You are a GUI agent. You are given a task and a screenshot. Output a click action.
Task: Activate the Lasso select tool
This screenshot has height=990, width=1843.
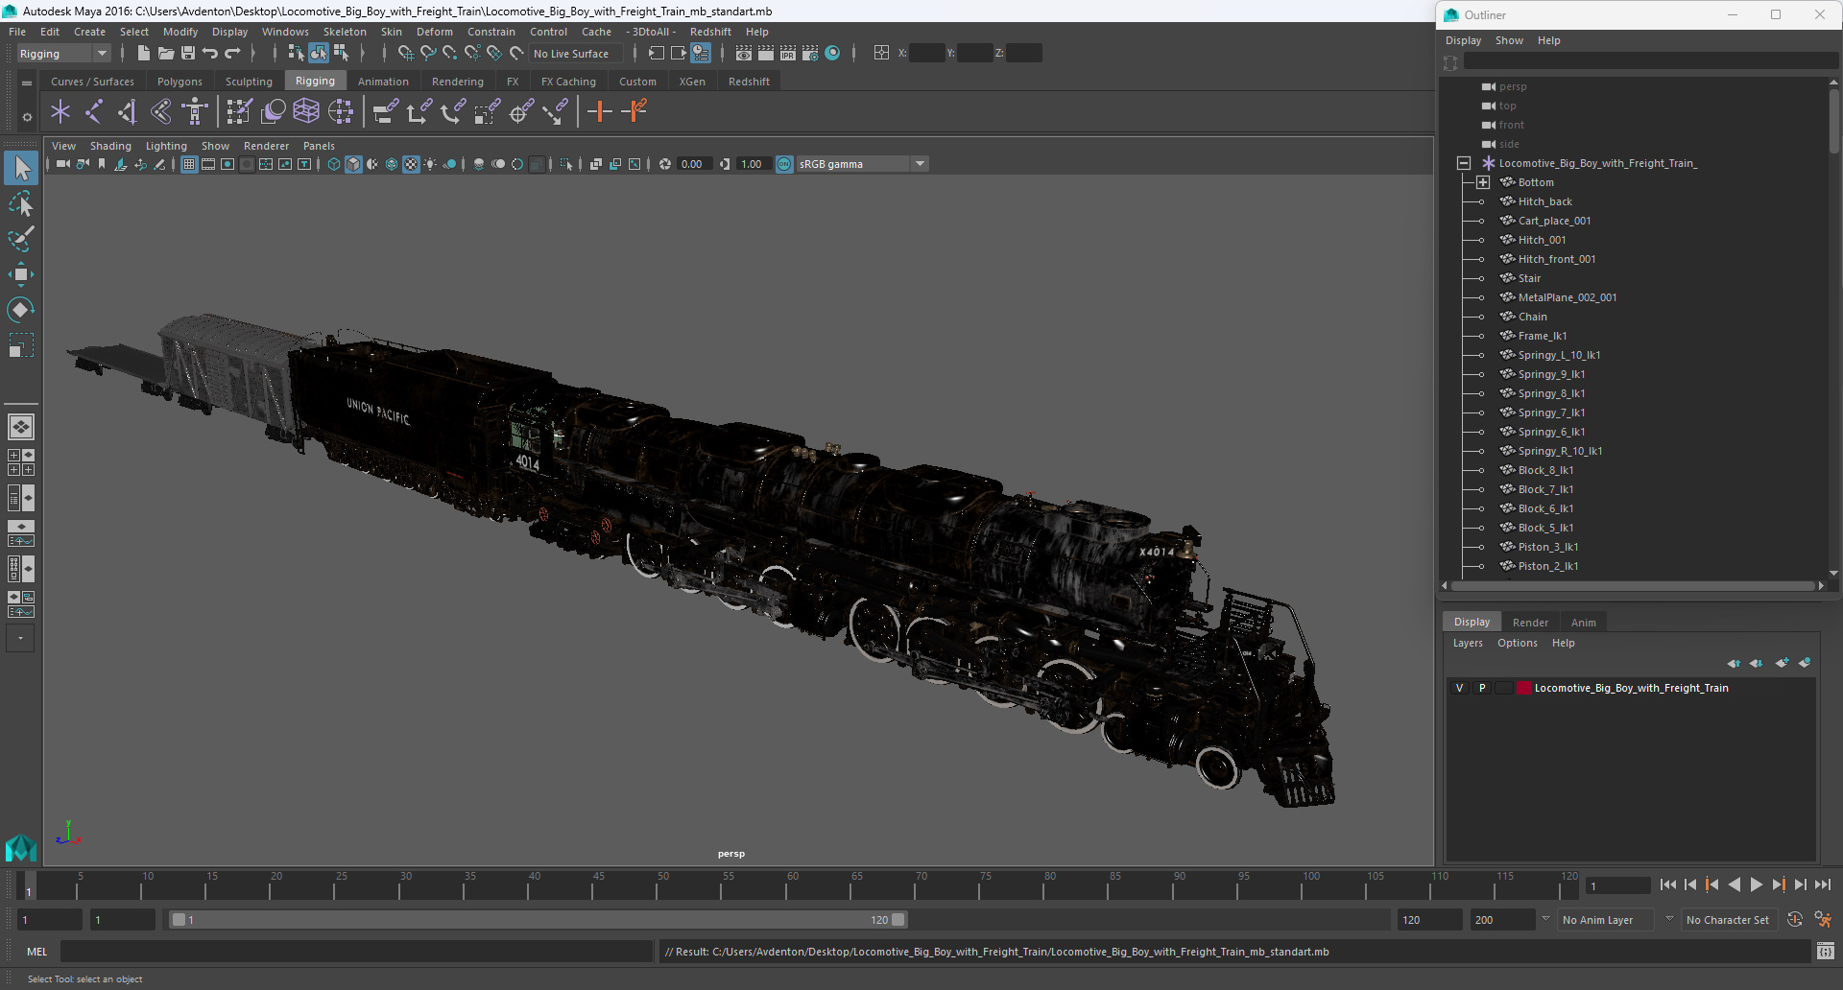tap(21, 203)
